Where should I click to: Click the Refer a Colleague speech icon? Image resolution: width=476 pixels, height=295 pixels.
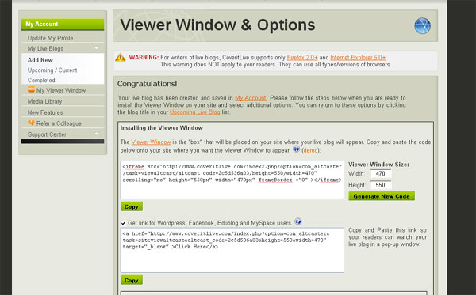pyautogui.click(x=31, y=123)
